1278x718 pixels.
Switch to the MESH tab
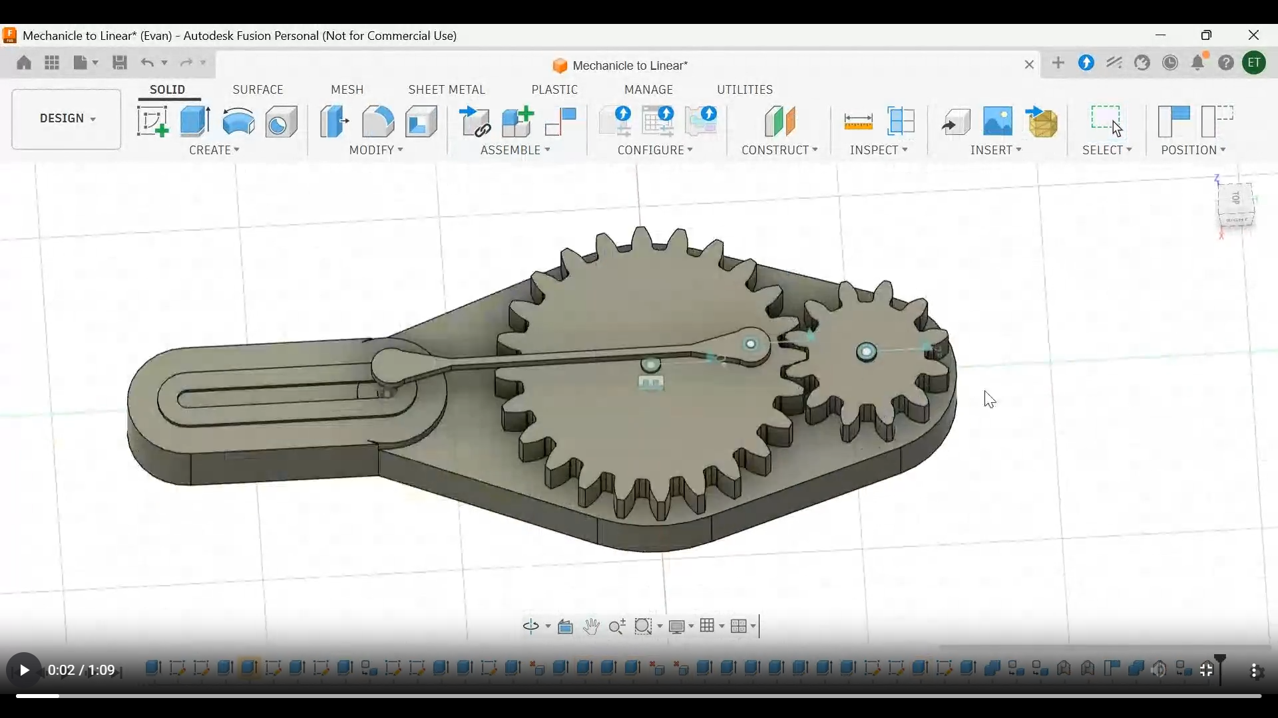coord(347,90)
